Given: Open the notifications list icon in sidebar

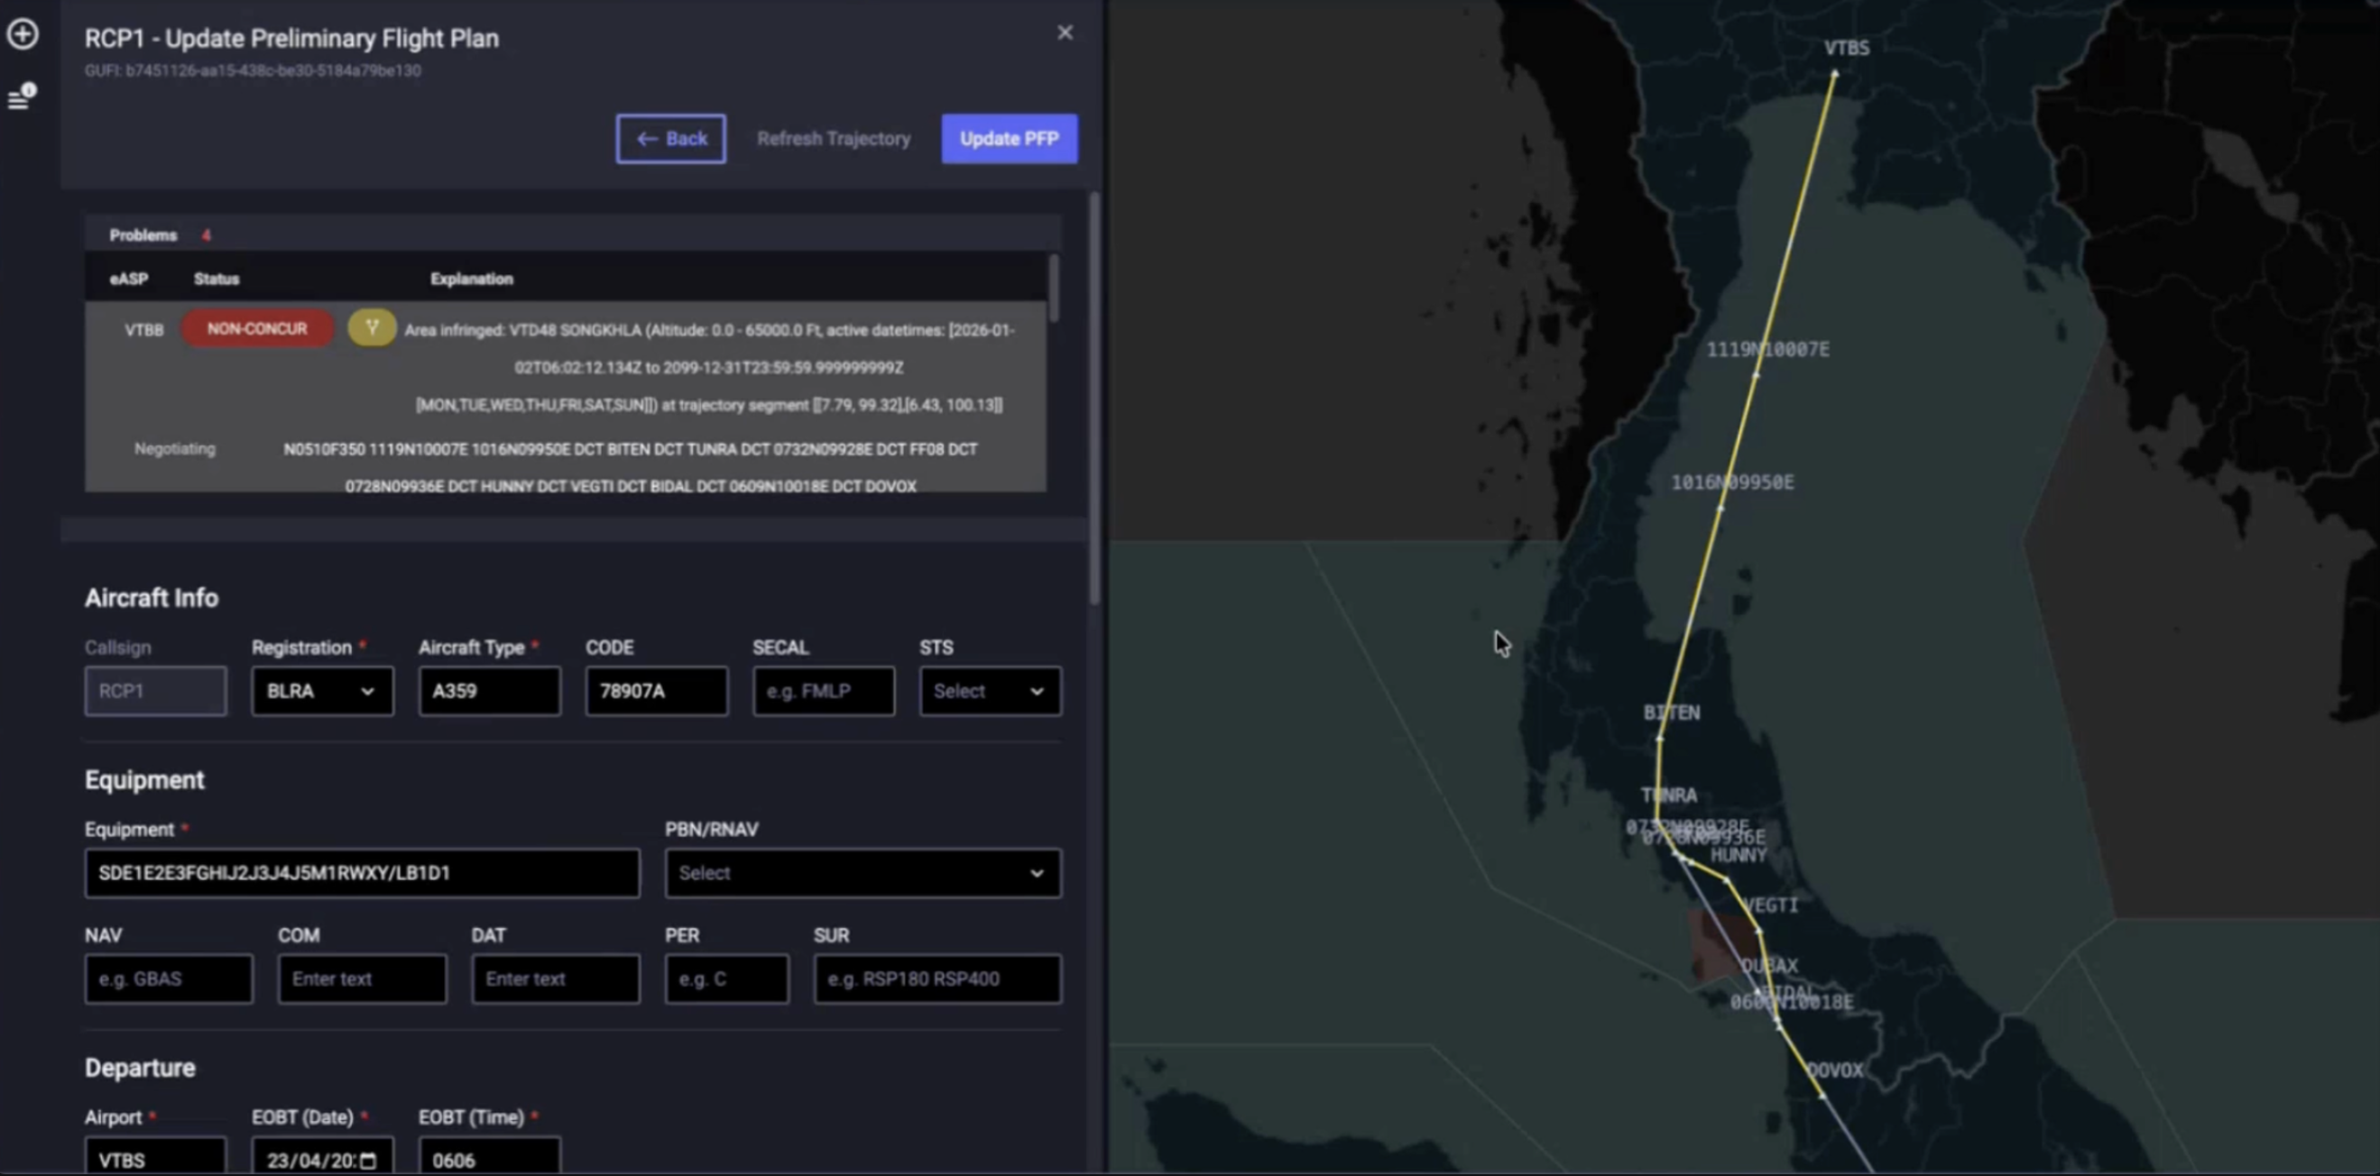Looking at the screenshot, I should click(x=22, y=96).
